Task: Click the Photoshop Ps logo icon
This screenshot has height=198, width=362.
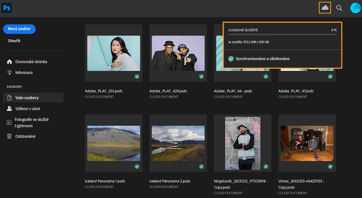Action: [6, 8]
